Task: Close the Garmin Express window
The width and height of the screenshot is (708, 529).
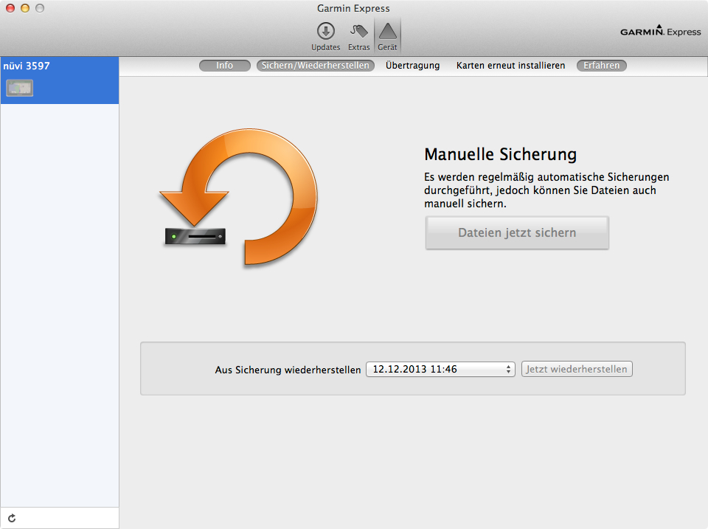Action: [x=10, y=8]
